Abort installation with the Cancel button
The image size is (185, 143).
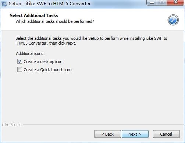click(166, 134)
